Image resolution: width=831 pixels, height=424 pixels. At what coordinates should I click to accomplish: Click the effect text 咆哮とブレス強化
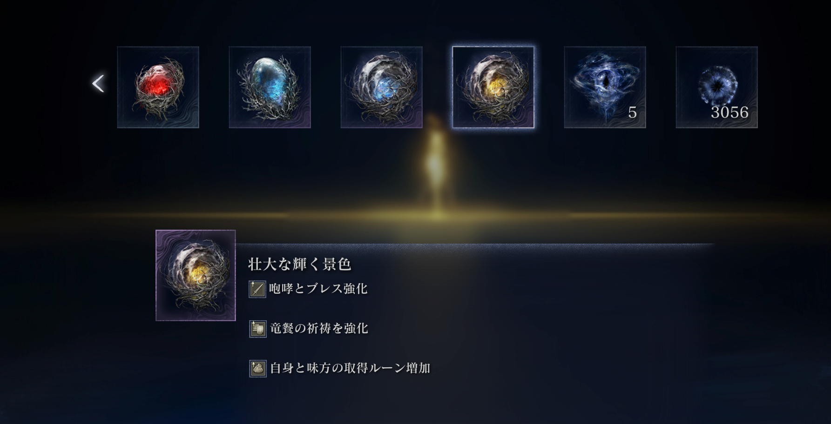[x=318, y=289]
